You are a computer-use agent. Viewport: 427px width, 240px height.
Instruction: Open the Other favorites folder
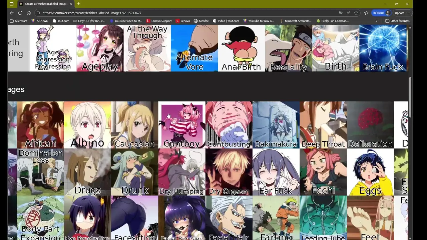(397, 21)
